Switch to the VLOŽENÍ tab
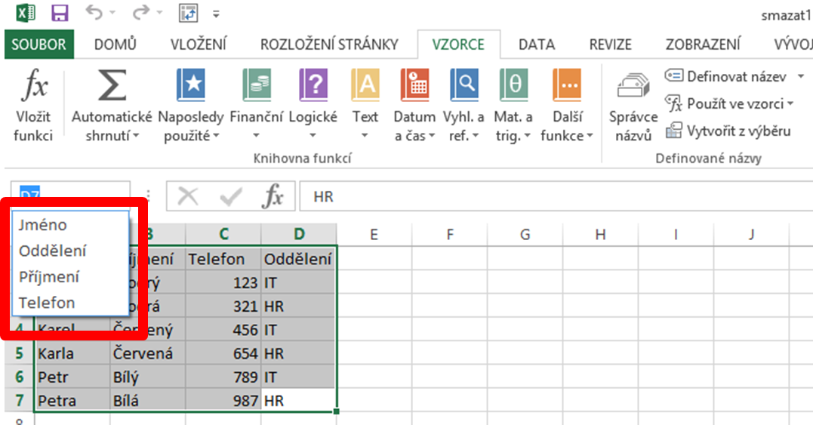The image size is (813, 425). (199, 45)
